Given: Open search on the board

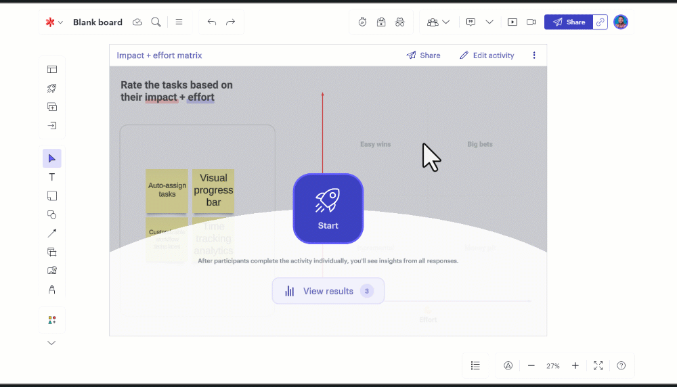Looking at the screenshot, I should [x=156, y=22].
